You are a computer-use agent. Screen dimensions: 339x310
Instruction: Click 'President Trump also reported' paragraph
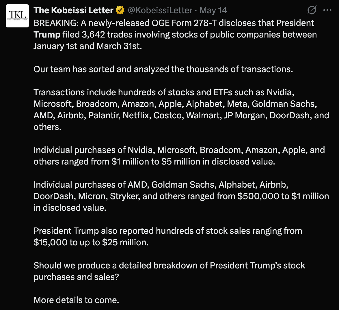click(168, 237)
